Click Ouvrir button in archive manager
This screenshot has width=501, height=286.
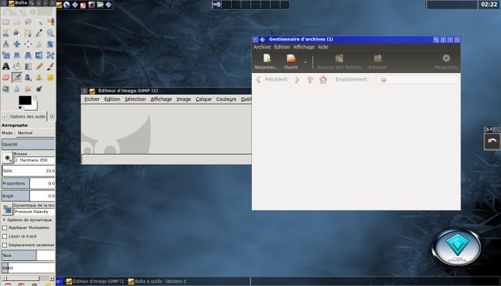pyautogui.click(x=291, y=62)
